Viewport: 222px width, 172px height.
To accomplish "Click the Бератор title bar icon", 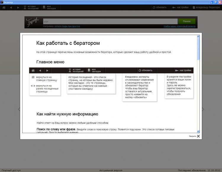I will coord(2,2).
